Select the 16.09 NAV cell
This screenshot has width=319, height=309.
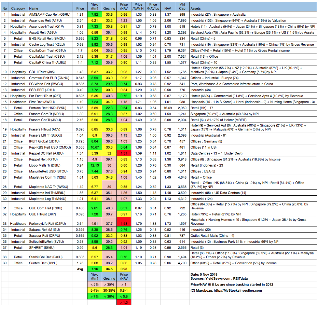tap(168, 108)
